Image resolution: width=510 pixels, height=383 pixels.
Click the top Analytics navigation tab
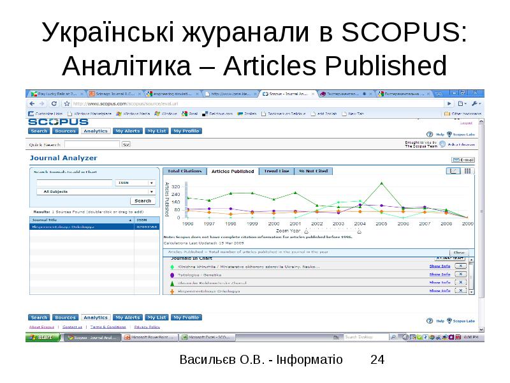(95, 131)
